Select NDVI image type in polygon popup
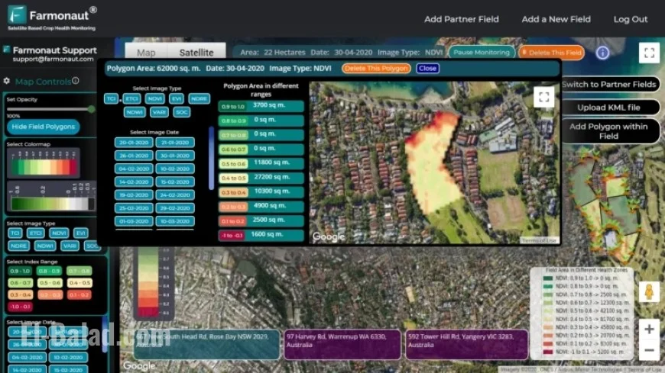Viewport: 665px width, 373px height. [155, 99]
